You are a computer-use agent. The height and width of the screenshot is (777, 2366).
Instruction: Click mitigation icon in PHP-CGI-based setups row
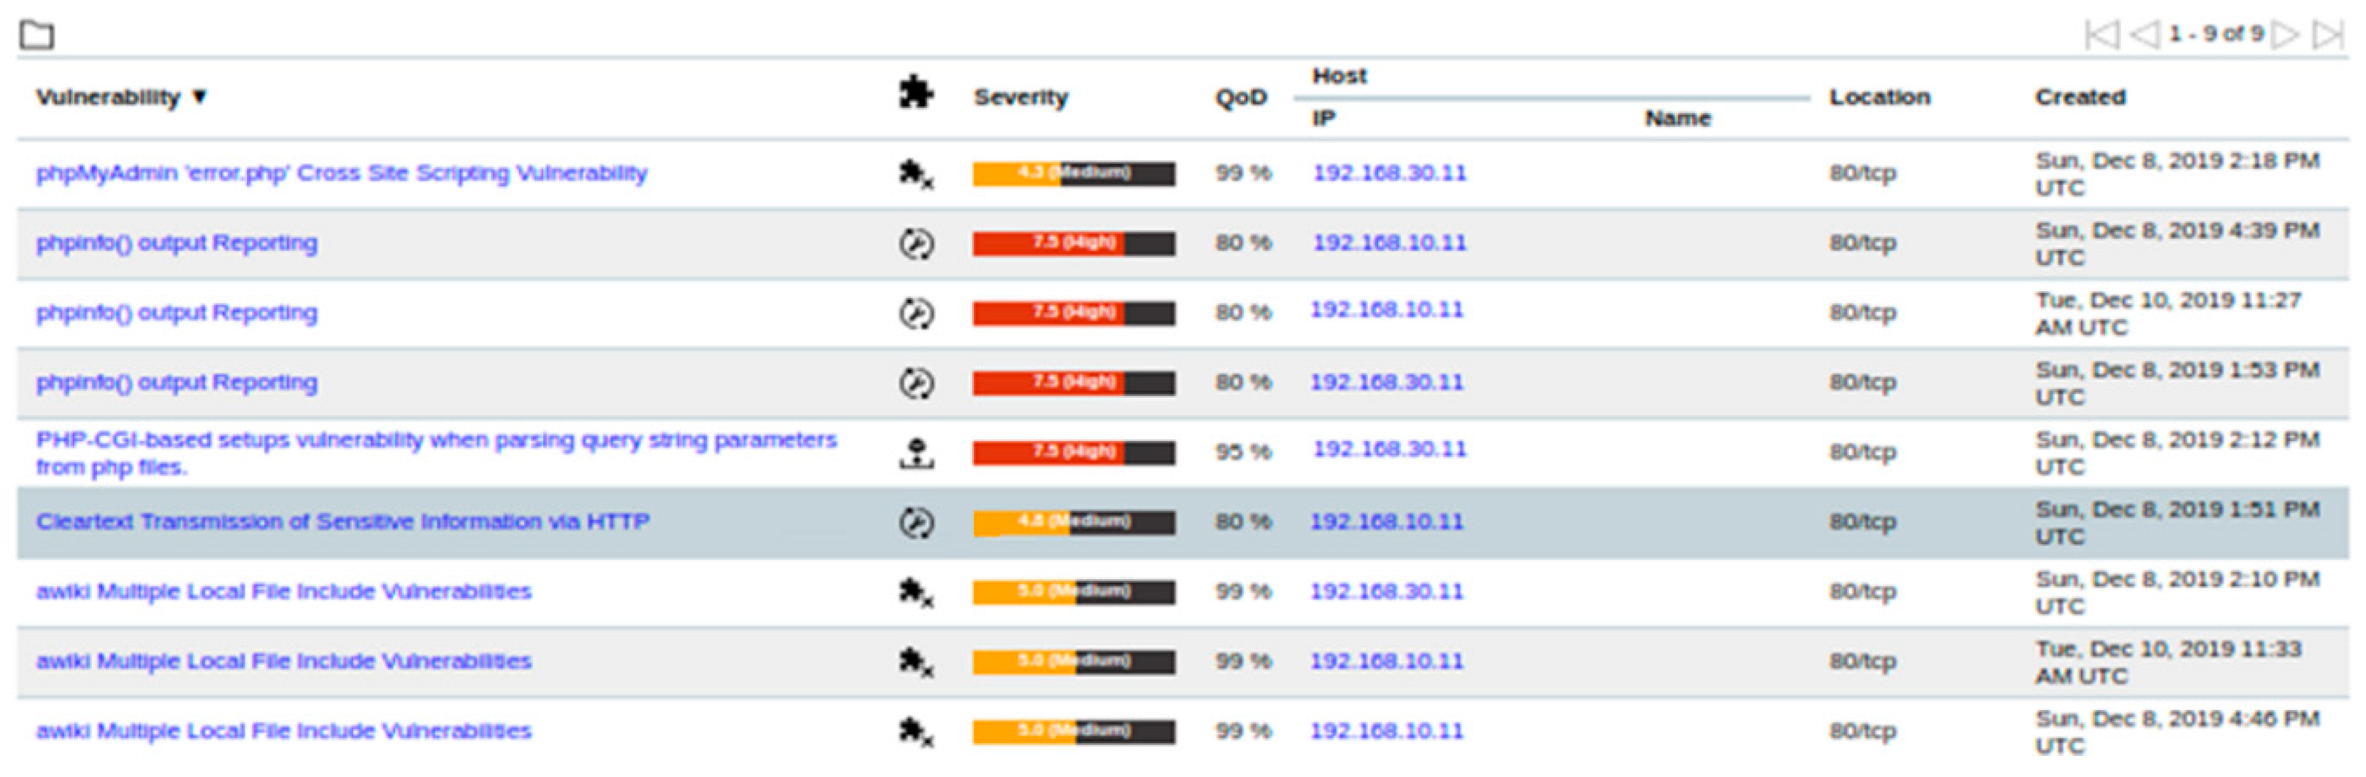(916, 453)
